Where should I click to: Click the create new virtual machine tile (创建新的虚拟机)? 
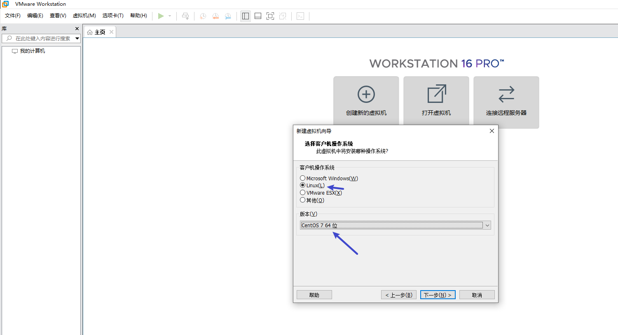click(x=366, y=101)
